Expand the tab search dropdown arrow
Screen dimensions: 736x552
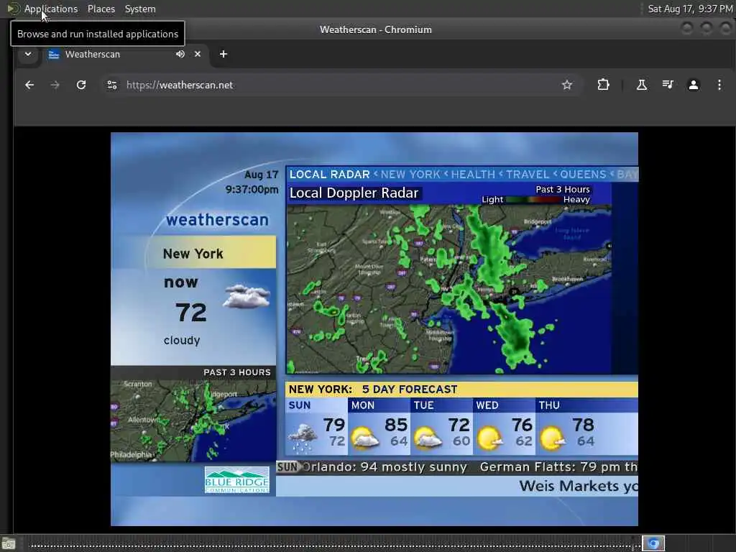28,54
